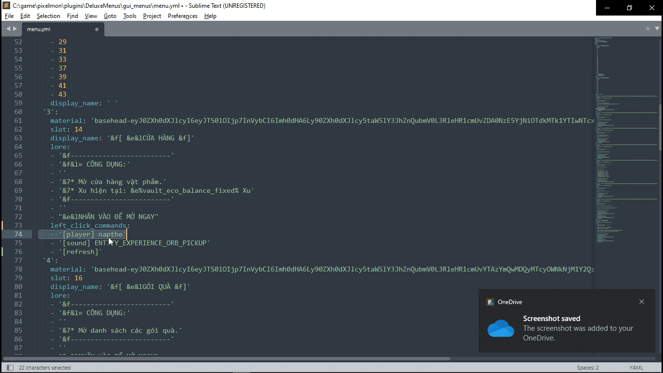Close the menu.yml tab via unsaved dot
Viewport: 663px width, 373px height.
pos(97,29)
